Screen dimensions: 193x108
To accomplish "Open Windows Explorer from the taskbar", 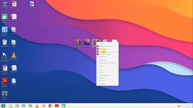I will click(11, 106).
